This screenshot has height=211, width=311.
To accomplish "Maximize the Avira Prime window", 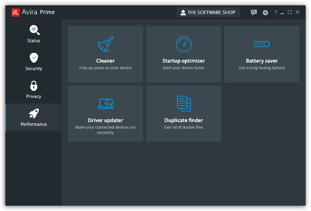I will coord(290,12).
